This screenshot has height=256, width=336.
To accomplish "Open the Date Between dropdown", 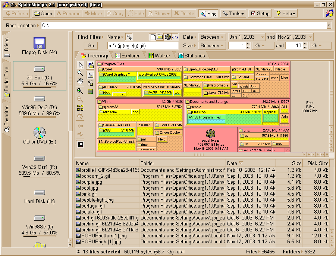I will pos(212,37).
